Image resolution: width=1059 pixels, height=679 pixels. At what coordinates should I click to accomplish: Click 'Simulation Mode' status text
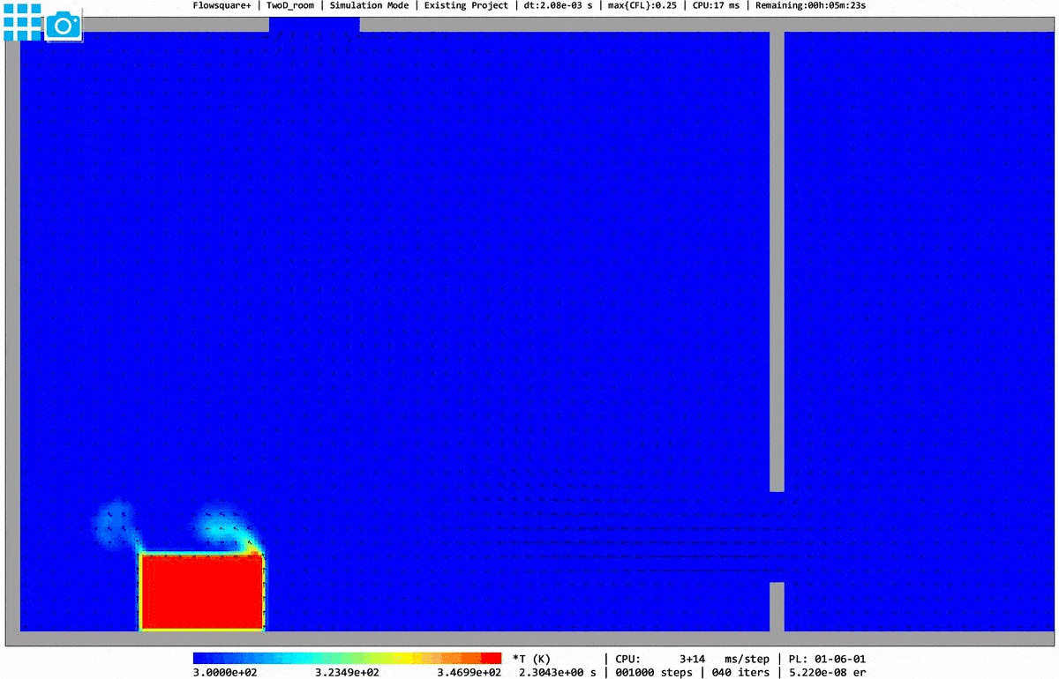tap(369, 5)
